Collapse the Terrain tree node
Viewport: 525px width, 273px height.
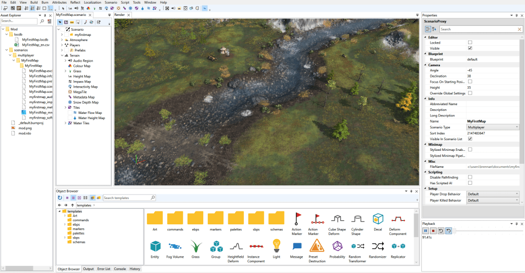[59, 55]
